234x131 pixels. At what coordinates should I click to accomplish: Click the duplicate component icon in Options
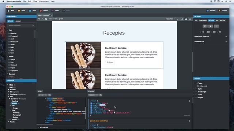click(x=205, y=27)
